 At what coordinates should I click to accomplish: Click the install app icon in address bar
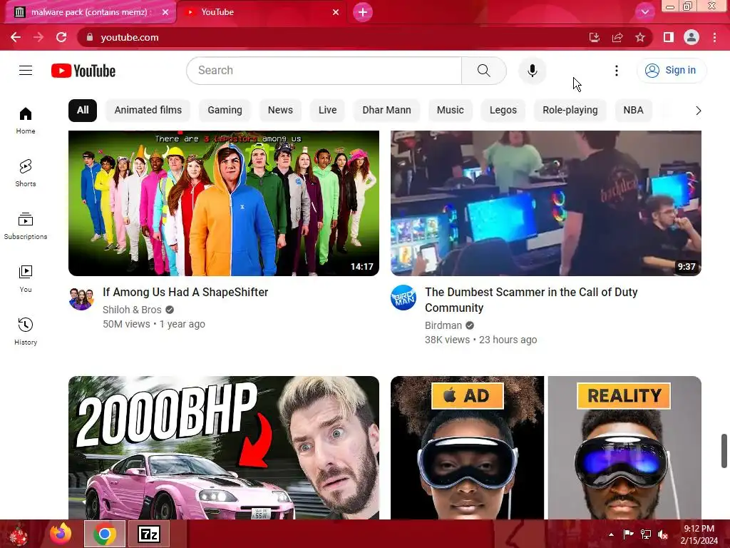pos(594,37)
